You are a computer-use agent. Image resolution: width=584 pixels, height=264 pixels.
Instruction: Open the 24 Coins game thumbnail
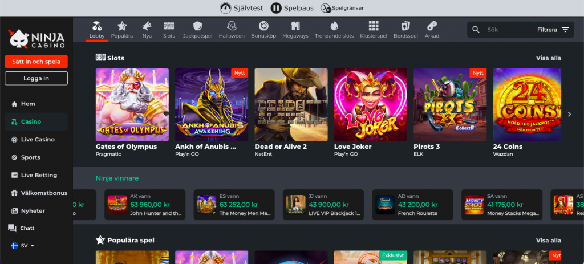[527, 105]
